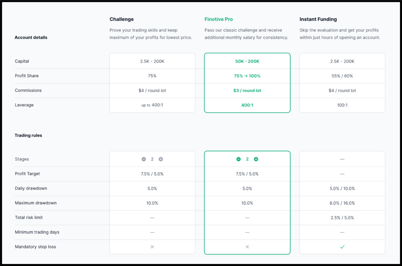Click the 75% → 100% profit share value

pyautogui.click(x=247, y=76)
